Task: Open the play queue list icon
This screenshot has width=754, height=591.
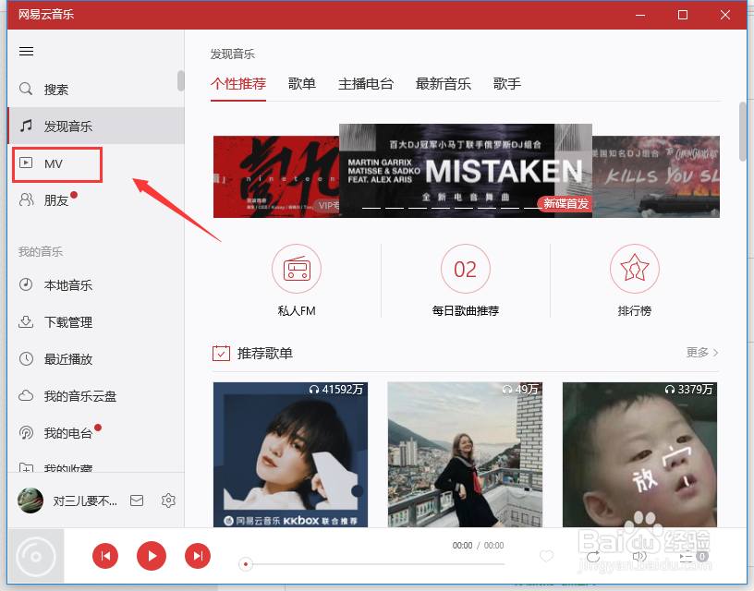Action: click(687, 557)
